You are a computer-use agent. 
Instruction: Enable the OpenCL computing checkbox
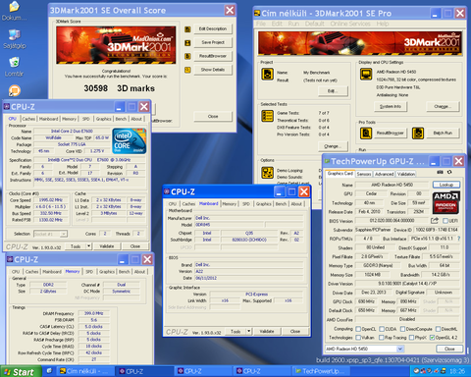[358, 329]
